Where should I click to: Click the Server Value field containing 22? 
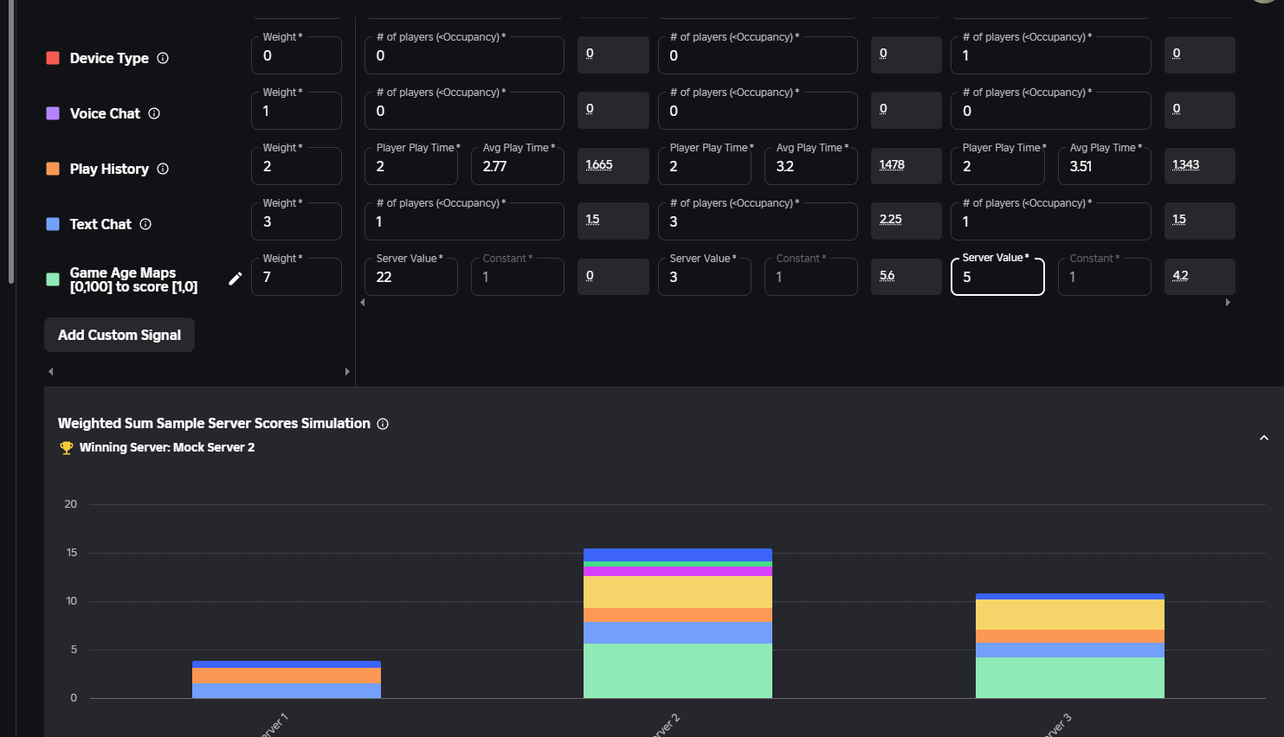(x=411, y=277)
